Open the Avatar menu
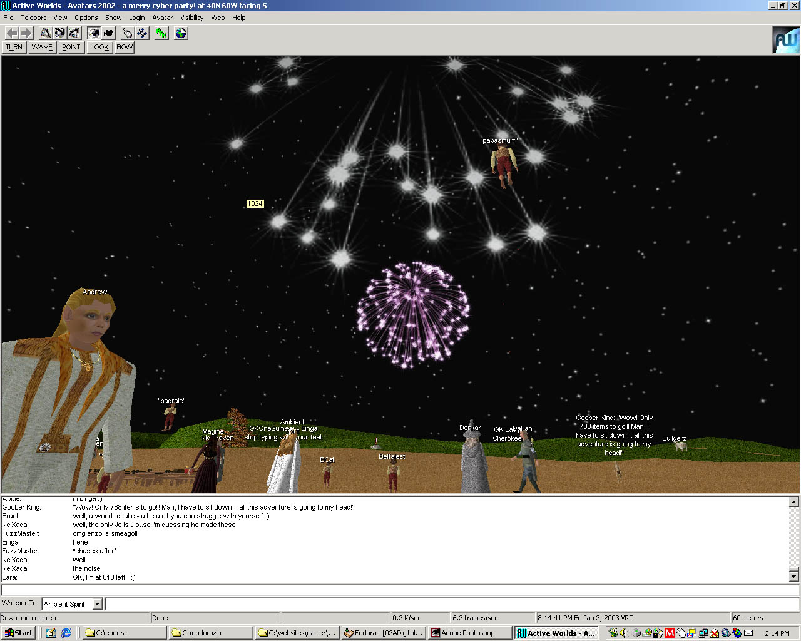 point(162,18)
